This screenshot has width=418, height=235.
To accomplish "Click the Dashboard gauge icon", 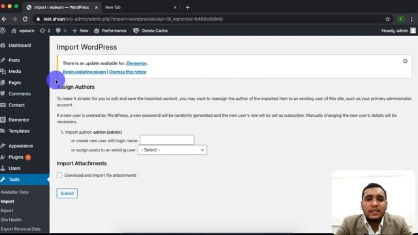I will point(3,45).
